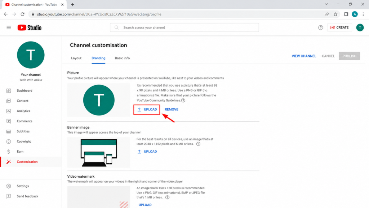Click the Search across your channel field
This screenshot has width=369, height=208.
click(184, 27)
